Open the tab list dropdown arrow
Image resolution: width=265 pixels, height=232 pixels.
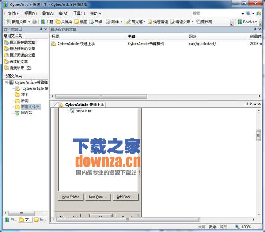pos(255,104)
